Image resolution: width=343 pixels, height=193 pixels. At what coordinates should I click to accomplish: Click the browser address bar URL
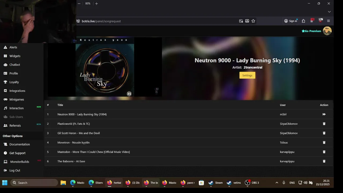click(101, 21)
